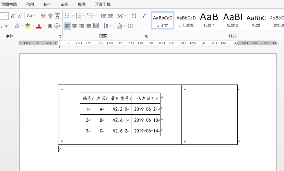
Task: Expand the numbering library dropdown arrow
Action: click(x=84, y=16)
